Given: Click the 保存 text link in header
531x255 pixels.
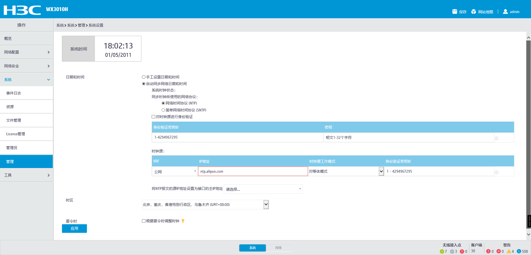Looking at the screenshot, I should point(463,12).
